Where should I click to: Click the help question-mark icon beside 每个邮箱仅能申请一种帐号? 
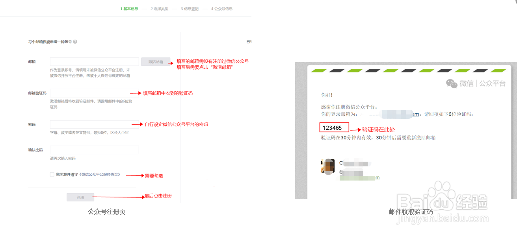75,42
